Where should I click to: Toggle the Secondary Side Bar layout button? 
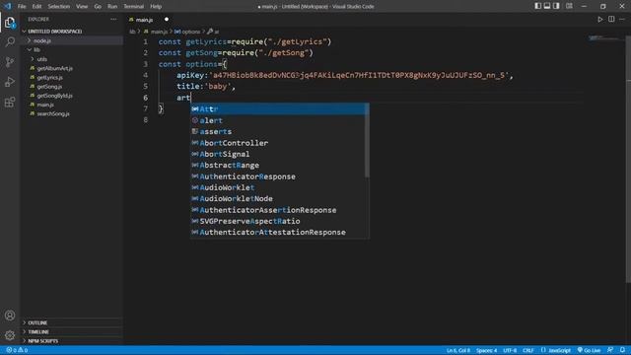[x=556, y=6]
